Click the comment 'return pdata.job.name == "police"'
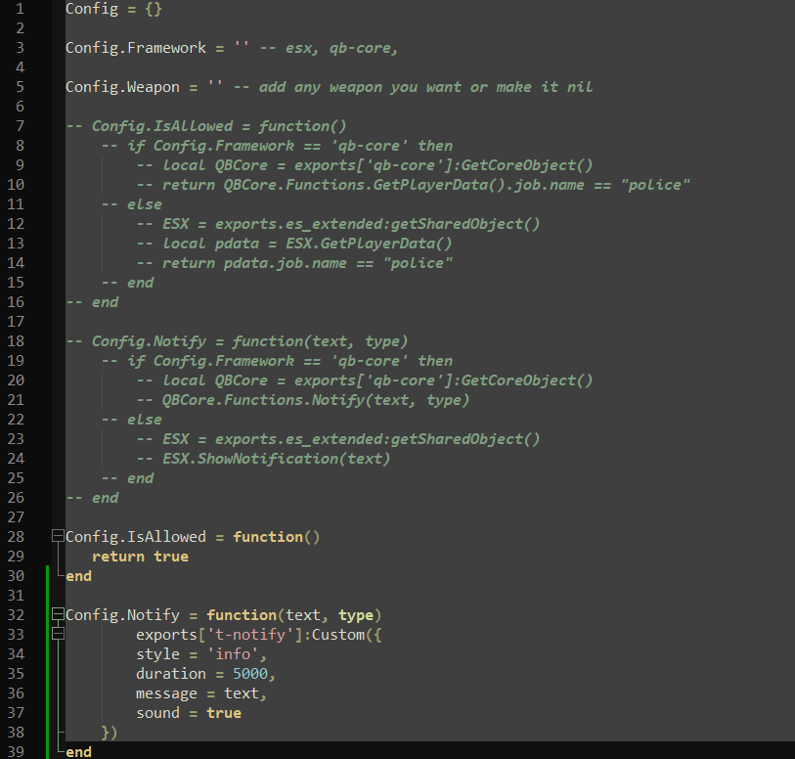This screenshot has height=759, width=795. pos(307,264)
